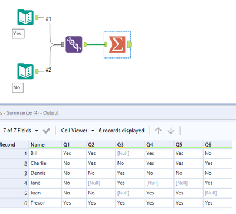Click Dennis's Q5 No cell

pyautogui.click(x=188, y=173)
